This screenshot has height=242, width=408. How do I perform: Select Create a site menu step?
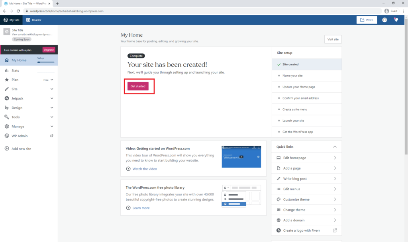tap(307, 109)
